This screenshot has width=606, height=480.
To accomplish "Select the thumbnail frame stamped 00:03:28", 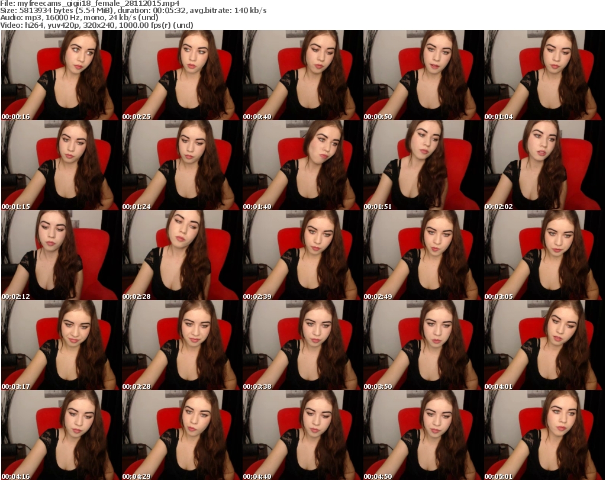I will pos(182,345).
